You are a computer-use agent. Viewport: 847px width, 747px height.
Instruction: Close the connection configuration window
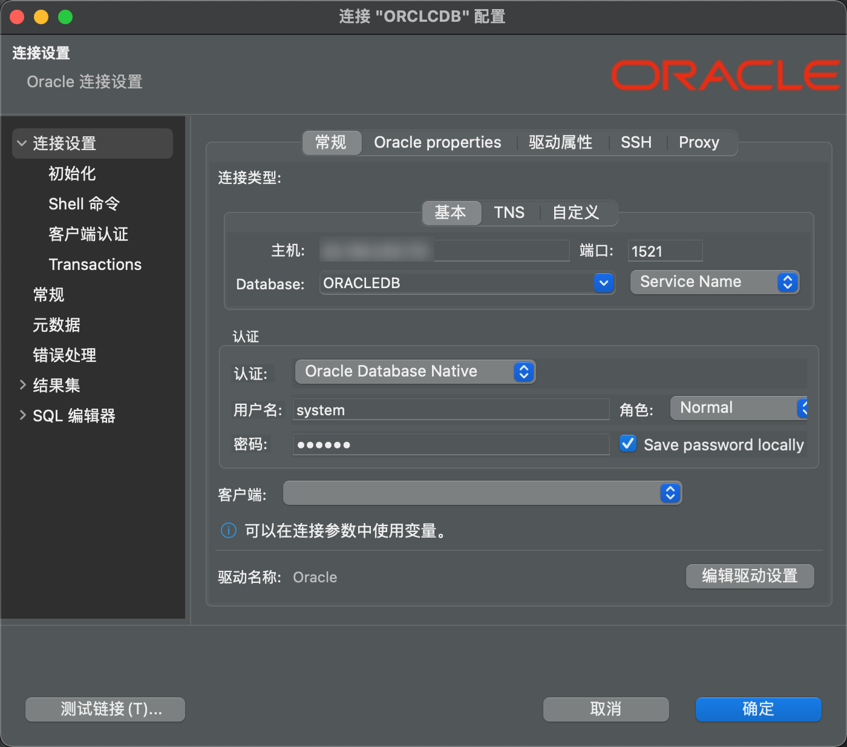[17, 17]
